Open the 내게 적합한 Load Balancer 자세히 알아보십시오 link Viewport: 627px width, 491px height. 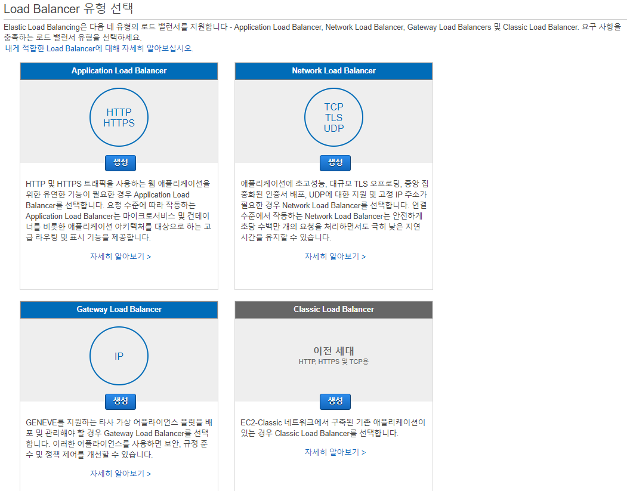pos(99,48)
